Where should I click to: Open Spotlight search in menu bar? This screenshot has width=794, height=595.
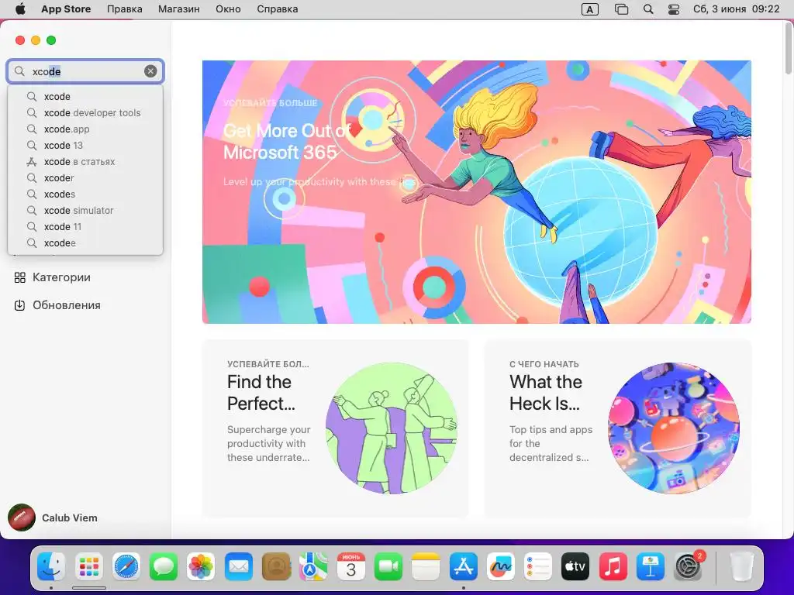click(x=648, y=9)
